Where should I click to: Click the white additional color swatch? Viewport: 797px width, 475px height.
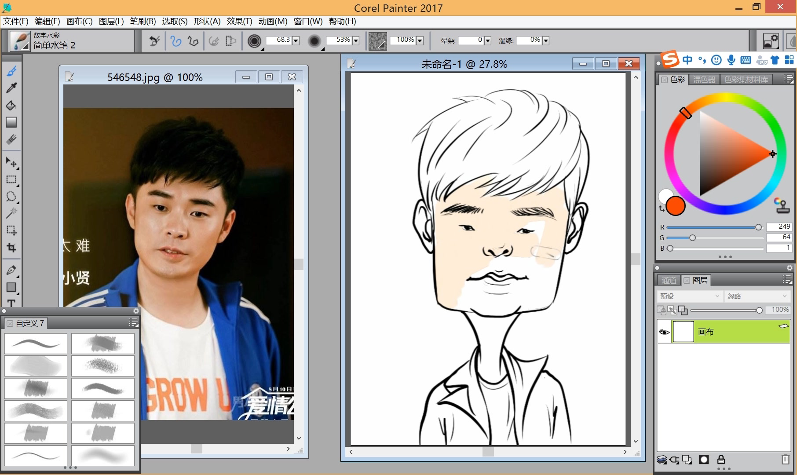coord(664,195)
